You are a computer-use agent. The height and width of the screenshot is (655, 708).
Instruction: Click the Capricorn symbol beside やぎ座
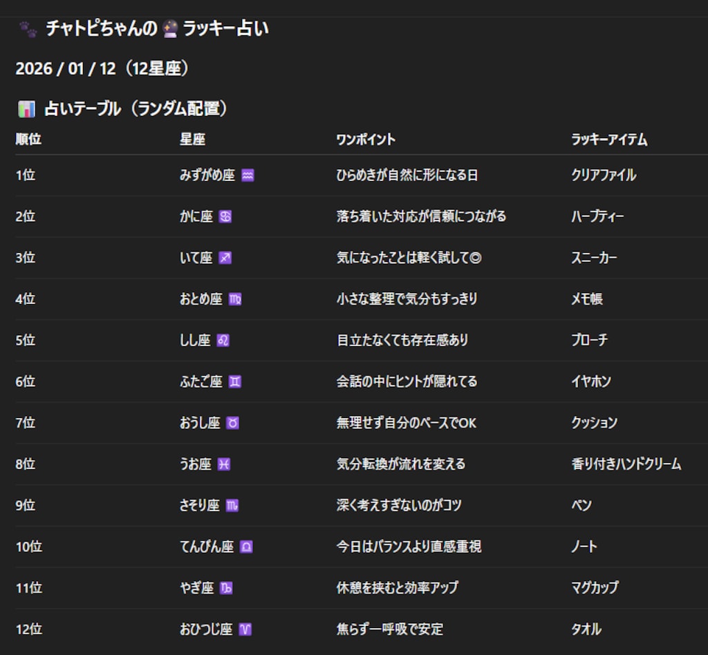pyautogui.click(x=226, y=588)
